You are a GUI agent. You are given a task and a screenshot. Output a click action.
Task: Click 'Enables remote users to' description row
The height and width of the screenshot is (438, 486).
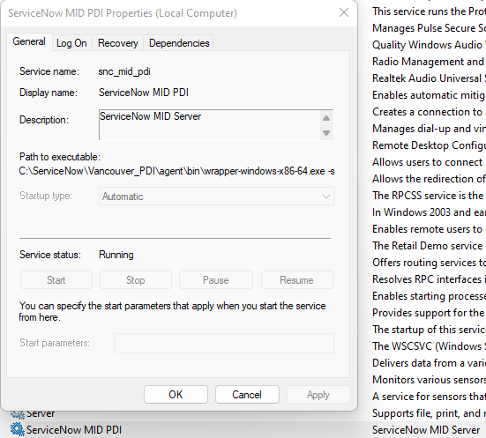pyautogui.click(x=429, y=228)
